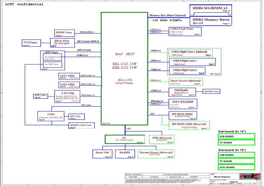The image size is (264, 186).
Task: Click the VGAConn. block
Action: [x=31, y=43]
